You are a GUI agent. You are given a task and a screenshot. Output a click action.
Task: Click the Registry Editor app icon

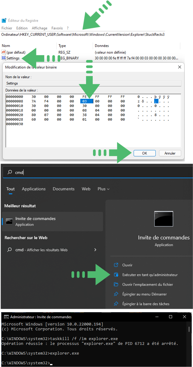[x=4, y=21]
